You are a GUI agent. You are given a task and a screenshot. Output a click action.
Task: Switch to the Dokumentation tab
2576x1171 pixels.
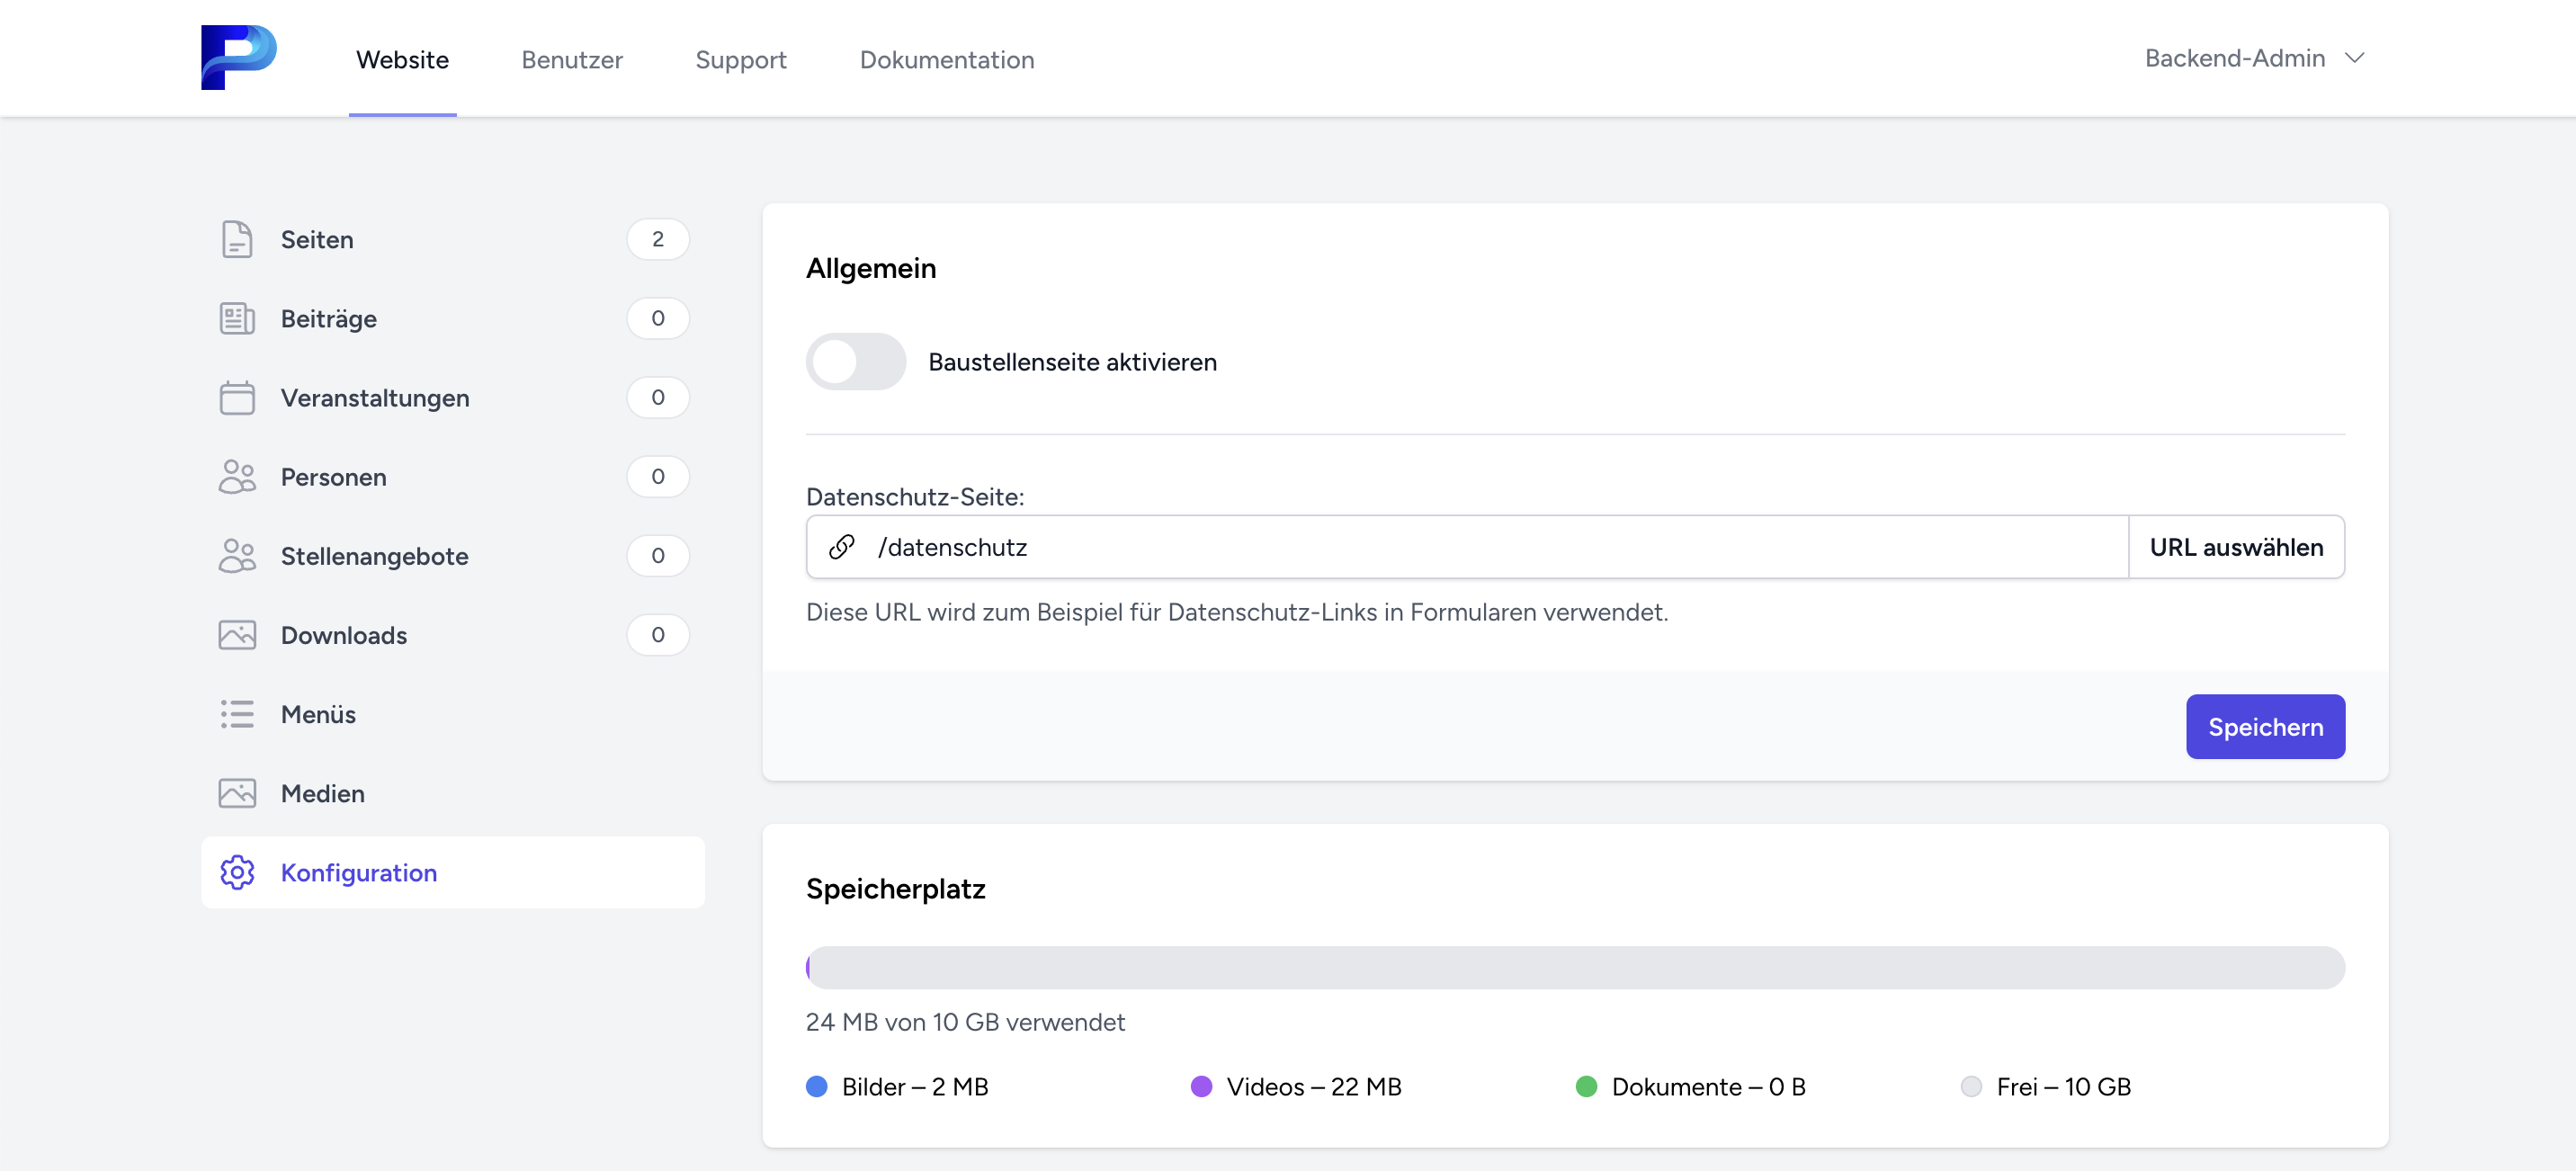point(946,60)
